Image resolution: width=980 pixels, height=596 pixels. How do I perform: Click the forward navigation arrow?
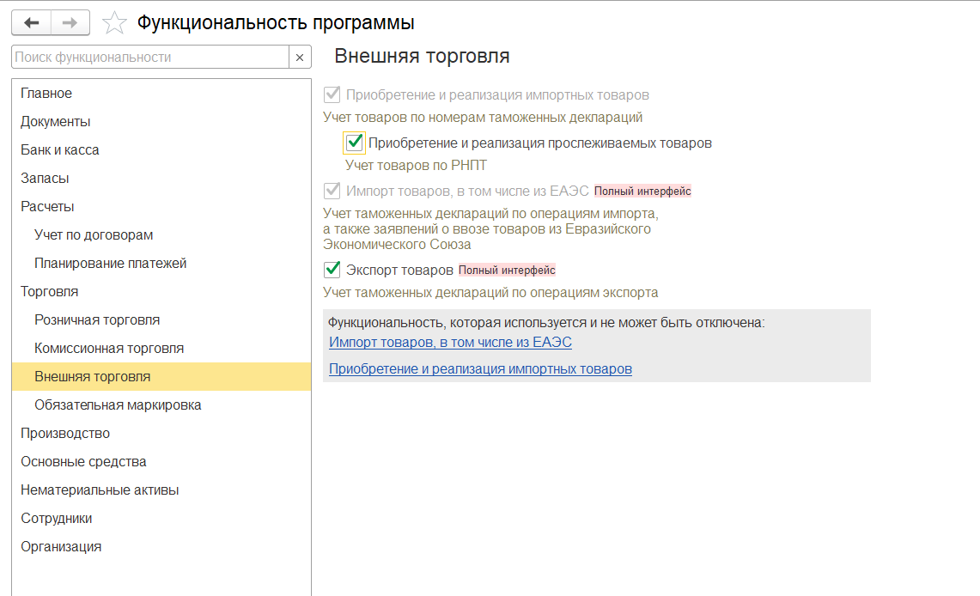70,22
